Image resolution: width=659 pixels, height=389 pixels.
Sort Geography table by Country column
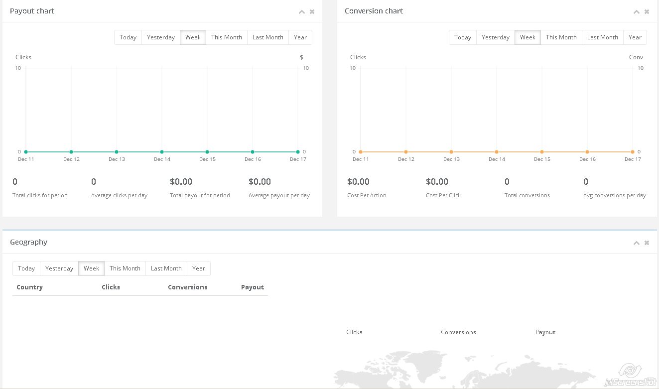[29, 287]
